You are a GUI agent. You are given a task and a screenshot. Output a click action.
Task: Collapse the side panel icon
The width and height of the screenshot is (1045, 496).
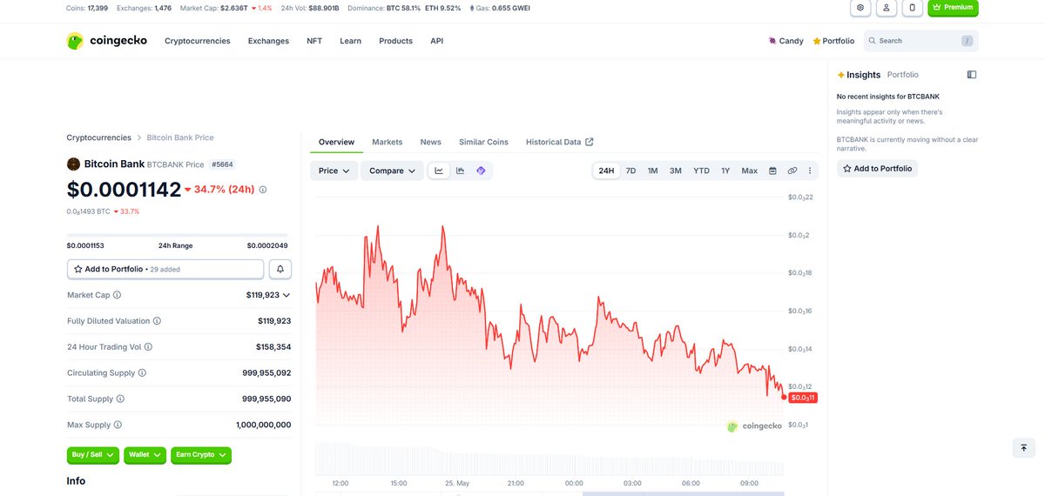coord(972,75)
